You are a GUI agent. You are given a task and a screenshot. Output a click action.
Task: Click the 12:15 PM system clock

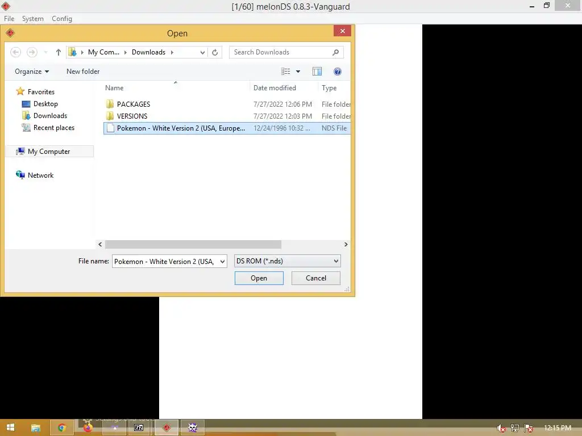(558, 428)
